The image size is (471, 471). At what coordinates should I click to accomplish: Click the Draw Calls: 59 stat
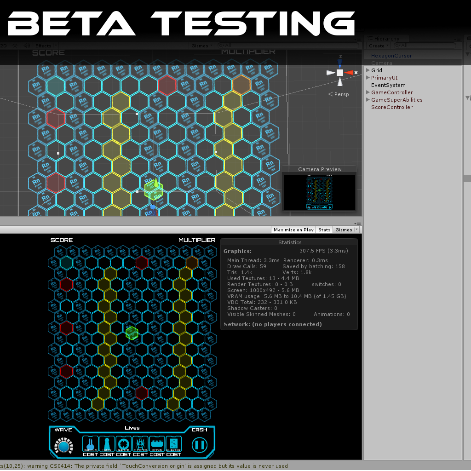pos(247,266)
